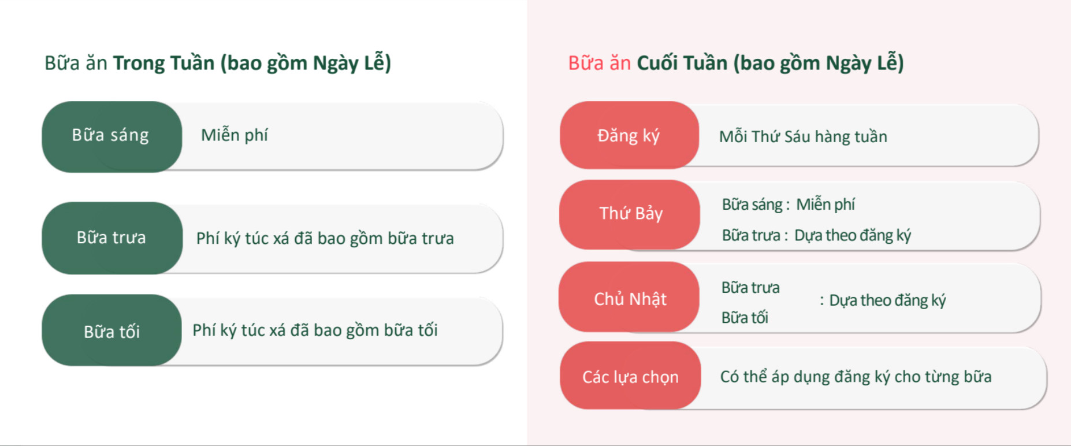Click red 'Bữa ăn' words in weekend heading

click(x=599, y=63)
